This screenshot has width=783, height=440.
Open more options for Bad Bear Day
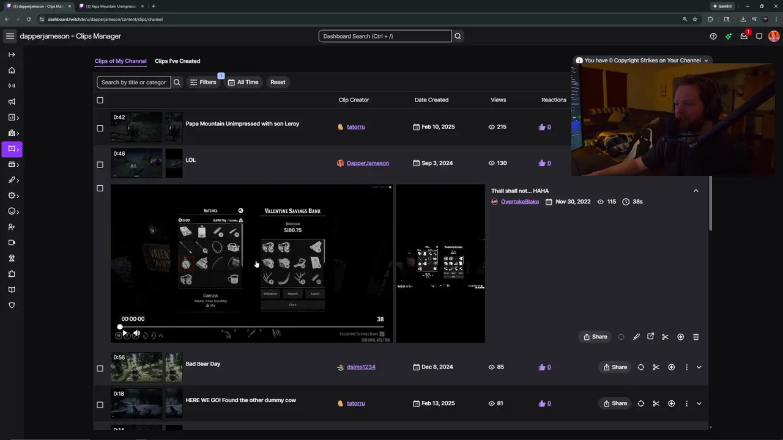coord(686,367)
